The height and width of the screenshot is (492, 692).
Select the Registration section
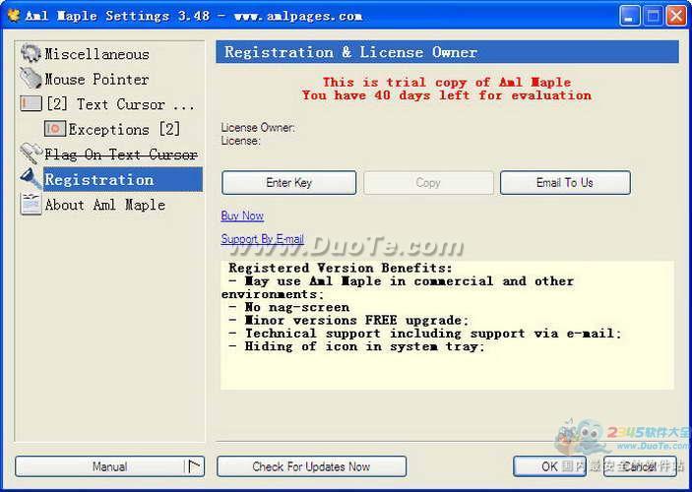[123, 179]
